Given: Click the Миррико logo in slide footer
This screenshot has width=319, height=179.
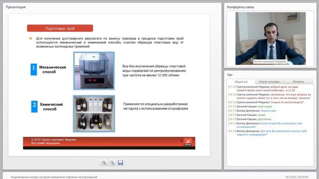Looking at the screenshot, I should (188, 142).
